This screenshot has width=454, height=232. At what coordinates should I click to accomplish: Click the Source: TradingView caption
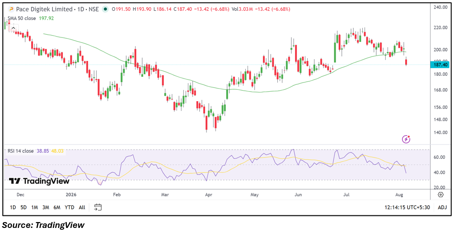click(x=43, y=225)
